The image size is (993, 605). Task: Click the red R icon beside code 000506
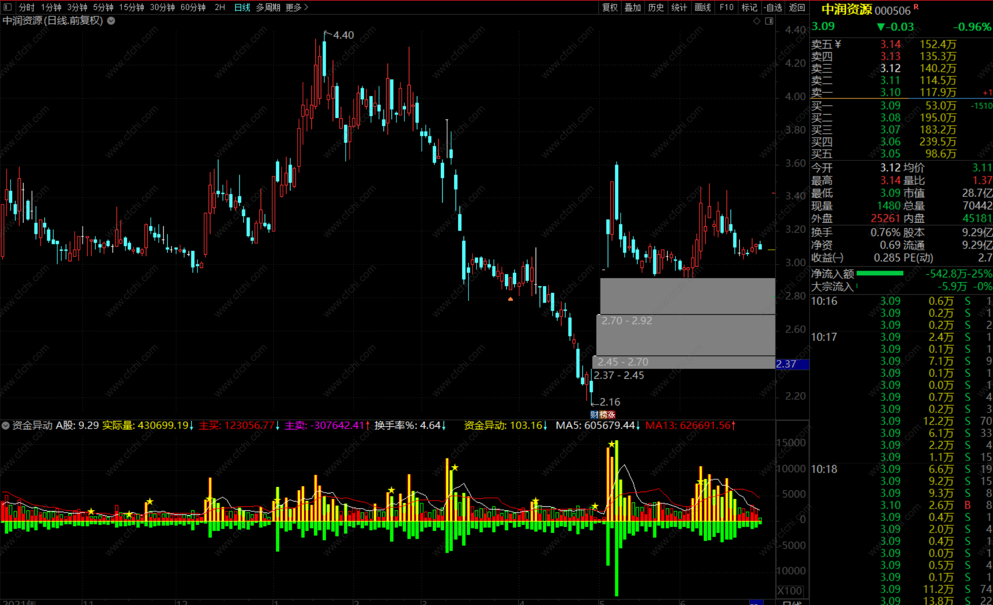[x=916, y=7]
